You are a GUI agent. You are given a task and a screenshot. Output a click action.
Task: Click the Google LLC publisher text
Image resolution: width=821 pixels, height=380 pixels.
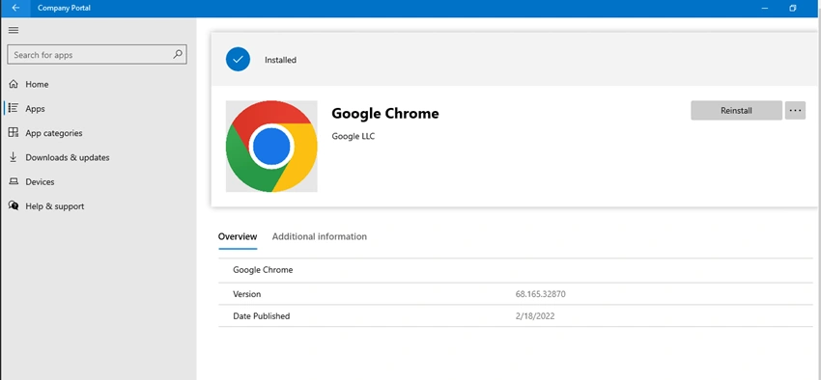click(x=354, y=136)
